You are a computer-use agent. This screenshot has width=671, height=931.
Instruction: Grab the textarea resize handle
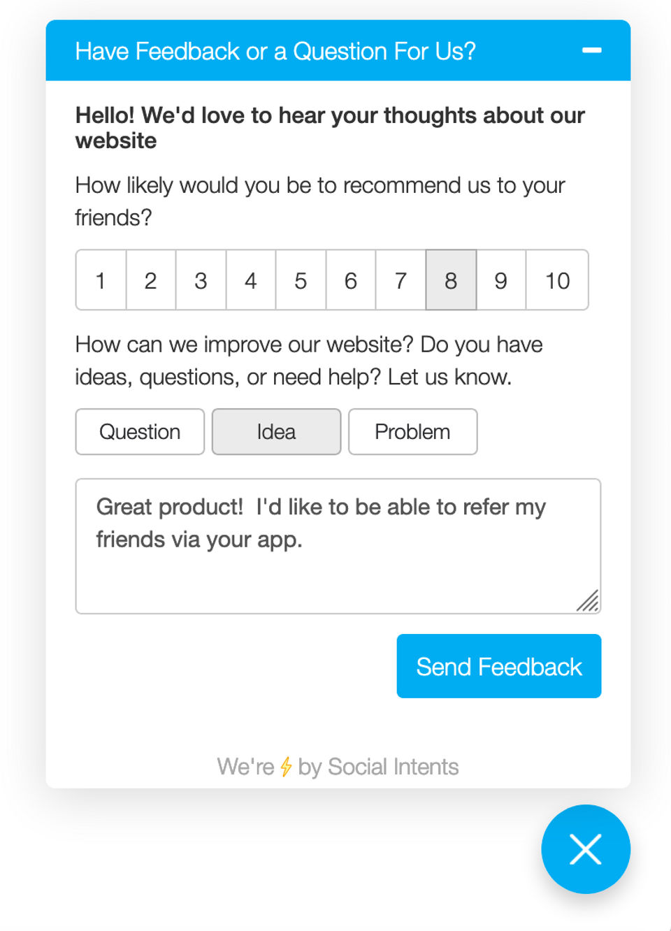(589, 601)
